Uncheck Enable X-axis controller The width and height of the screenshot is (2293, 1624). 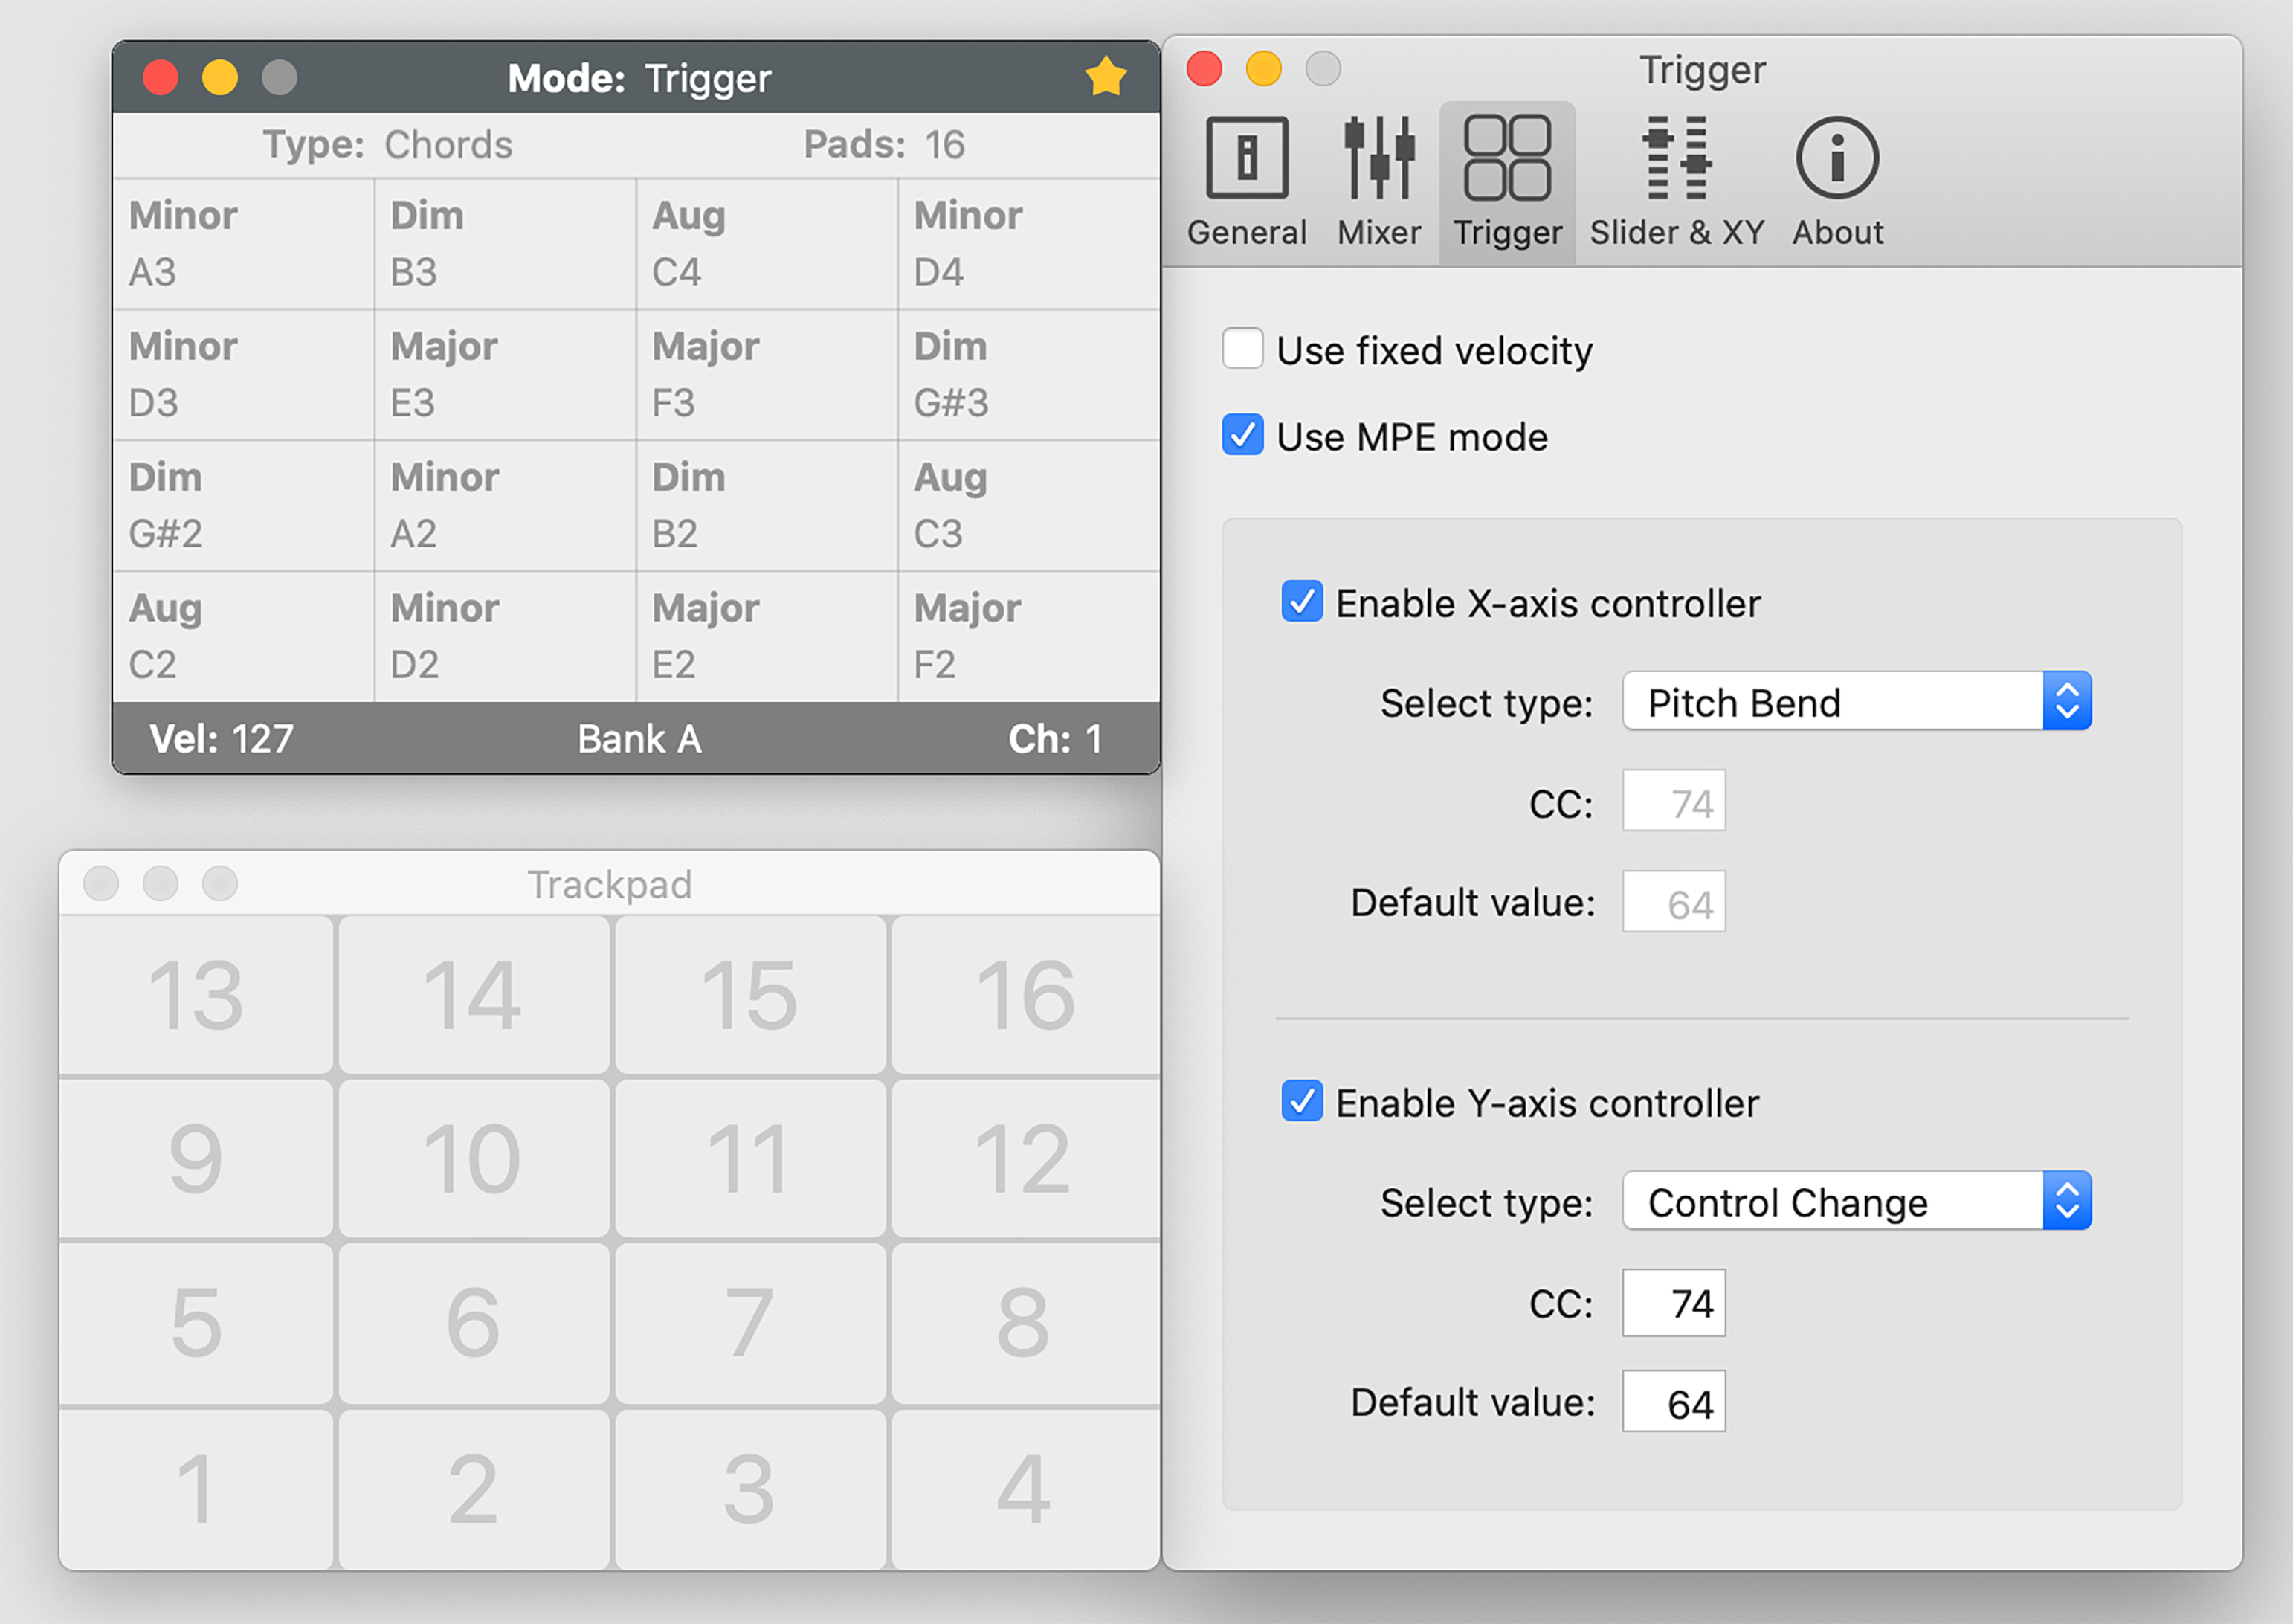pos(1301,602)
